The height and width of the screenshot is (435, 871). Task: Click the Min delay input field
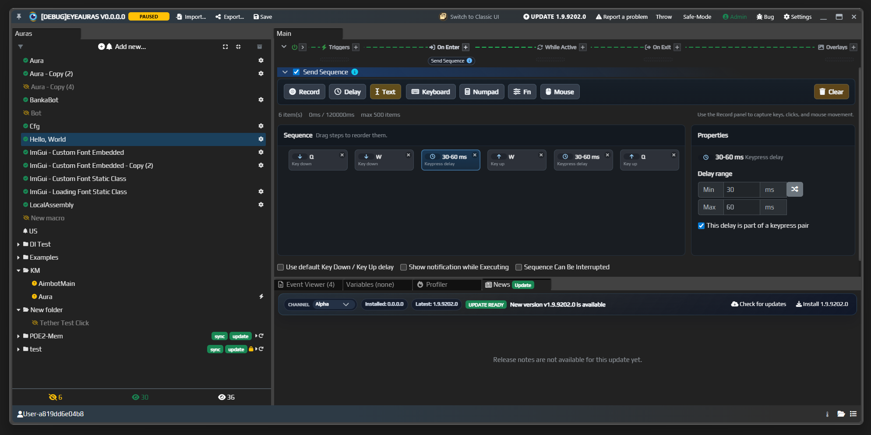click(741, 190)
